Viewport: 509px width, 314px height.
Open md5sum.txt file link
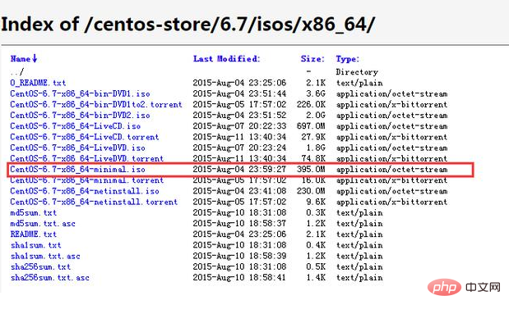tap(34, 212)
